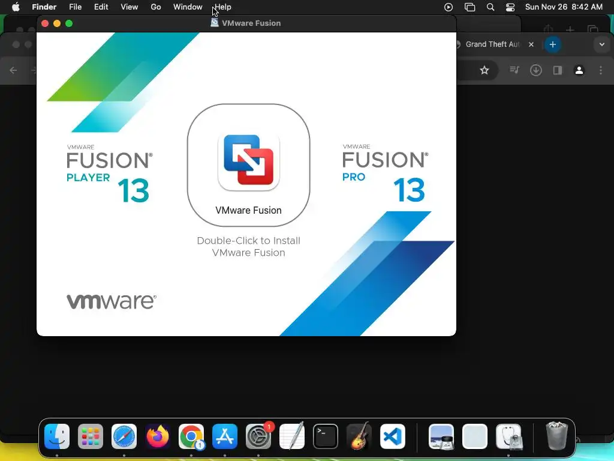Open Chrome profile avatar
Viewport: 614px width, 461px height.
point(579,70)
